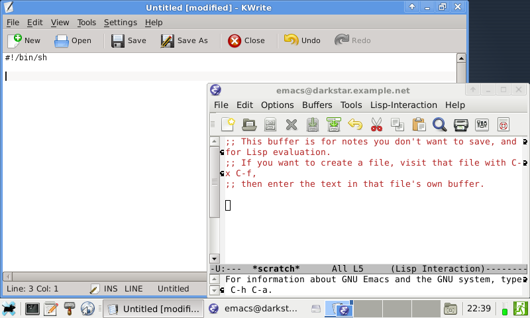Click the lifebuoy Help icon in Emacs
The height and width of the screenshot is (318, 530).
[503, 124]
